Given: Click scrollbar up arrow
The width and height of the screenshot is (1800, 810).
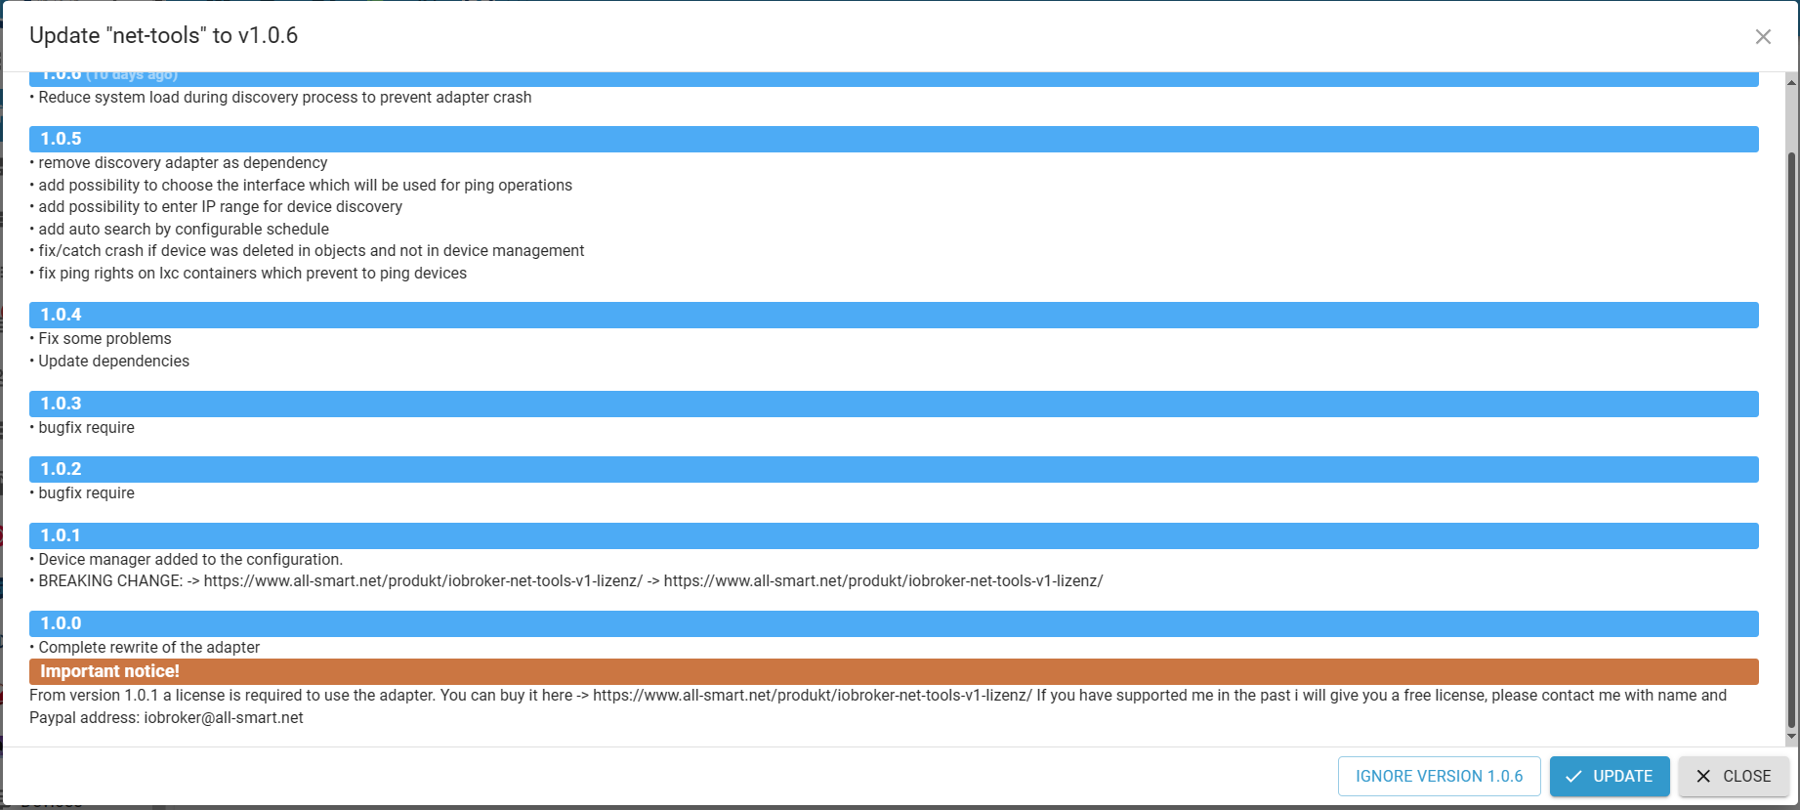Looking at the screenshot, I should coord(1791,82).
